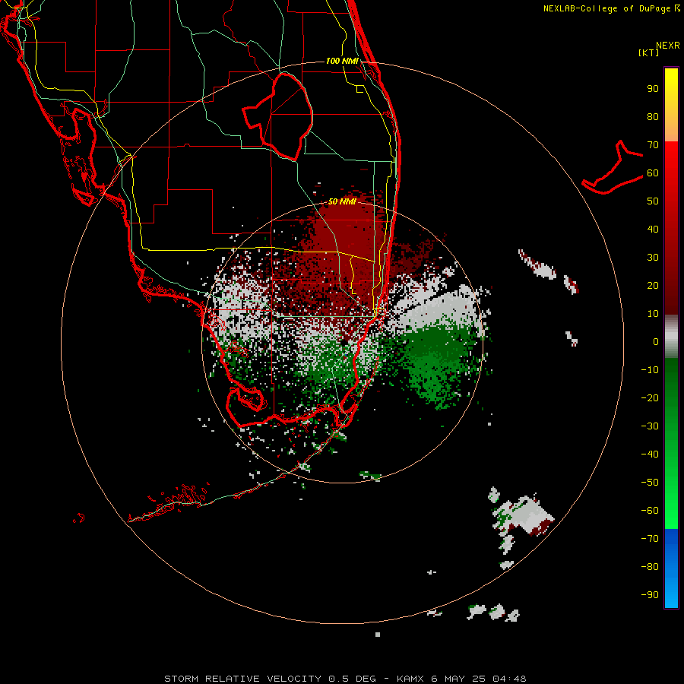
Task: Click the NEXR label above the color scale
Action: pos(667,46)
